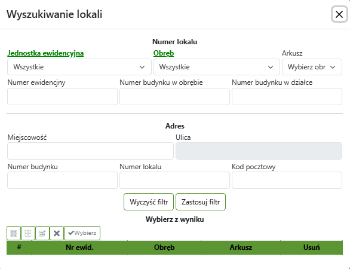Viewport: 350px width, 269px height.
Task: Click the Obręb table column header
Action: pos(164,247)
